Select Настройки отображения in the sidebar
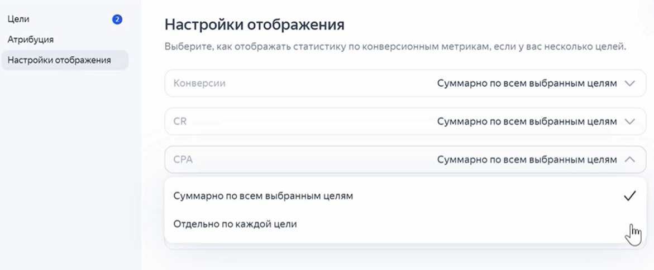Viewport: 654px width, 270px height. coord(59,60)
